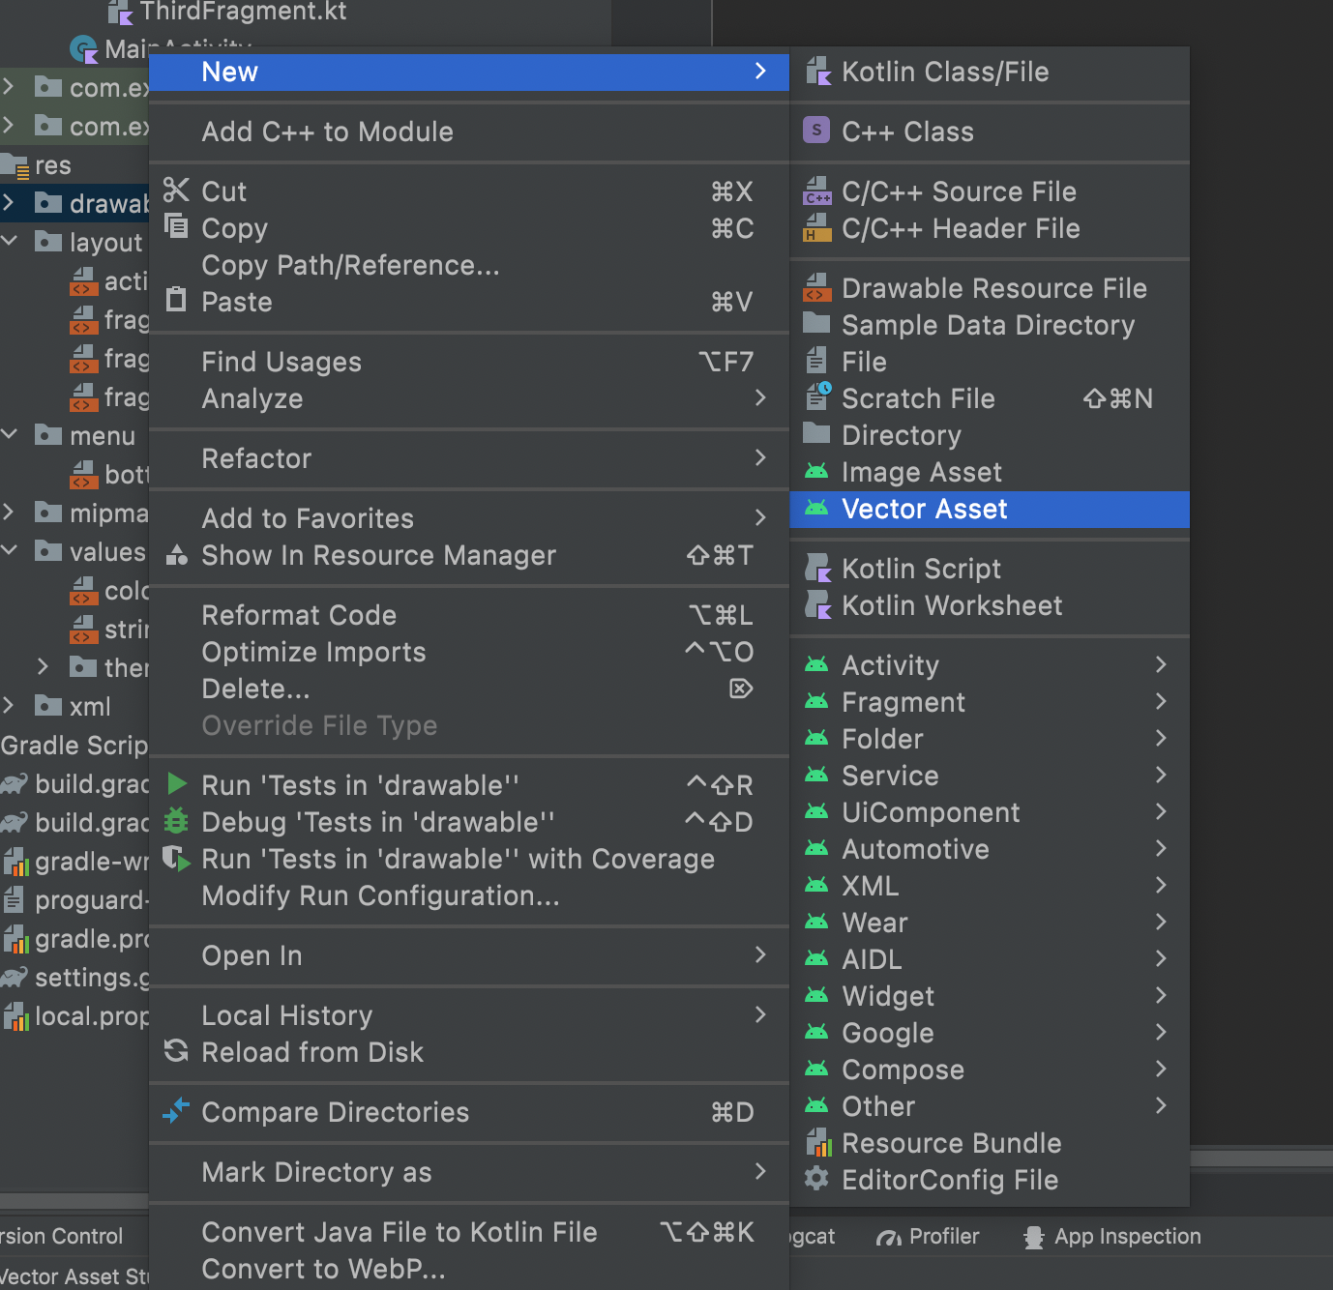Screen dimensions: 1333x1290
Task: Open the Wear submenu entry
Action: 990,923
